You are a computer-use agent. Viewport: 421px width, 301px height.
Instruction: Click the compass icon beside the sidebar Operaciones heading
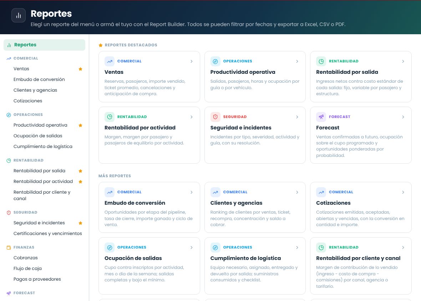9,115
